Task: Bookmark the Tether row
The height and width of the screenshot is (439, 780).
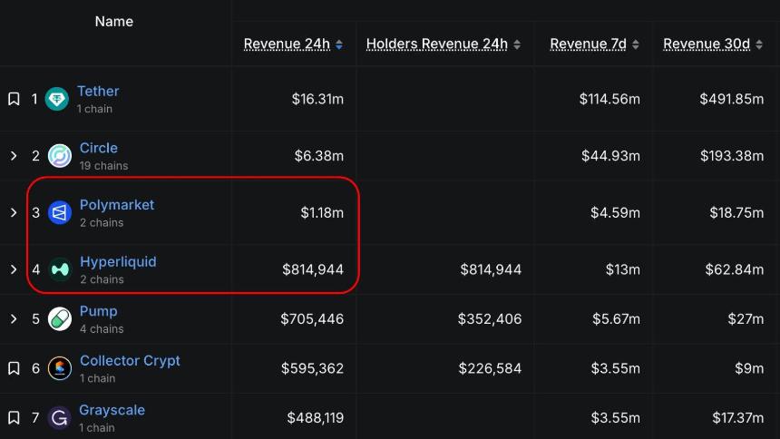Action: point(14,99)
